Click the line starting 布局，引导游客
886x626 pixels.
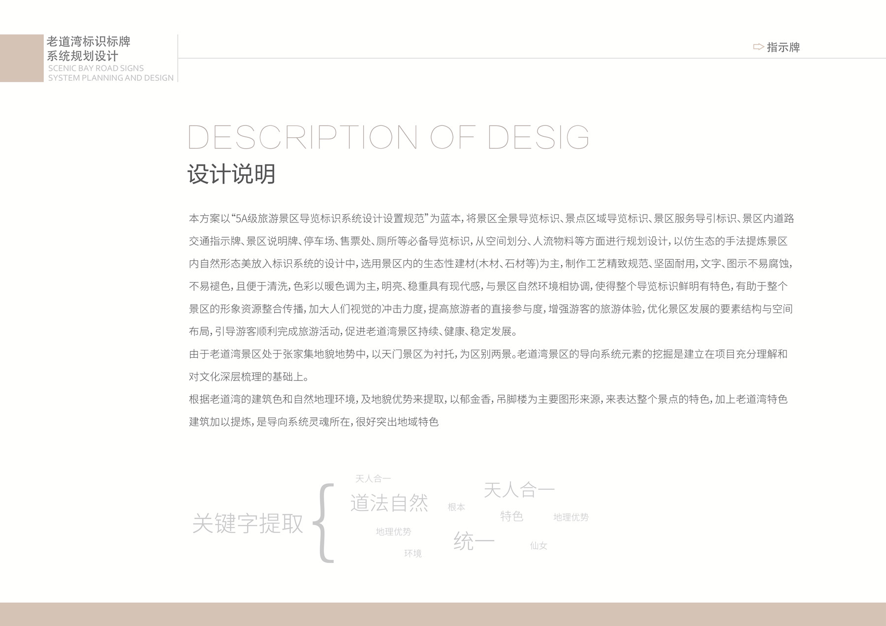(x=353, y=332)
